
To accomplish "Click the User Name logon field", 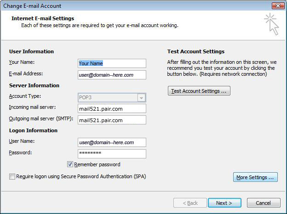I will 112,142.
